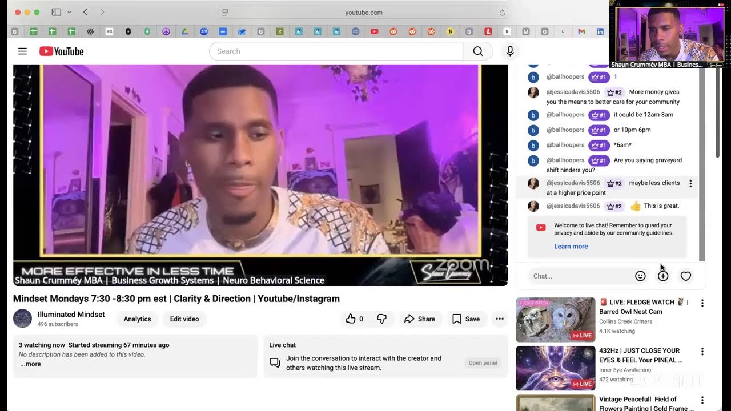Toggle the Safari sidebar

click(56, 12)
